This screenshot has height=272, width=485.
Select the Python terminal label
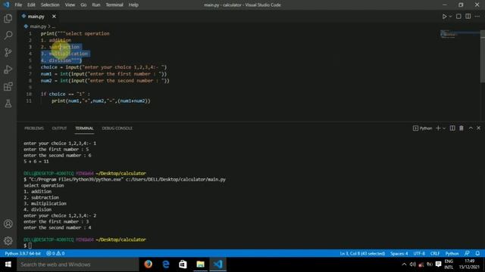tap(423, 128)
